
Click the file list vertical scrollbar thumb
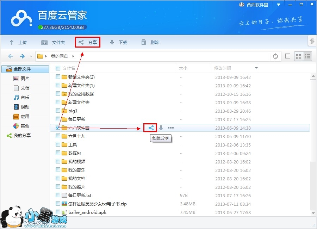(x=313, y=120)
